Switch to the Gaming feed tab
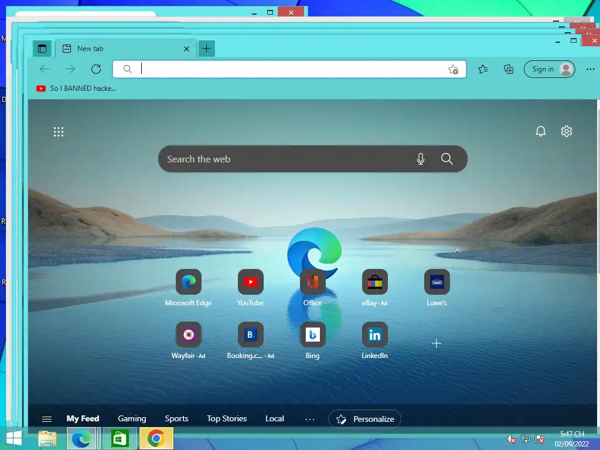 click(x=132, y=418)
